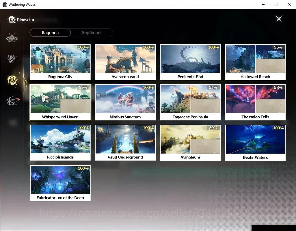Image resolution: width=296 pixels, height=231 pixels.
Task: Switch to the Ragunna tab
Action: [x=50, y=33]
